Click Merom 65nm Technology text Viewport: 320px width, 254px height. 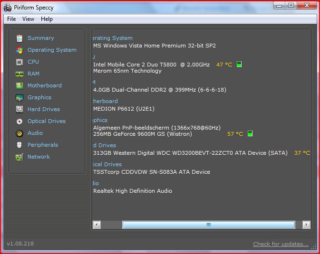coord(127,71)
